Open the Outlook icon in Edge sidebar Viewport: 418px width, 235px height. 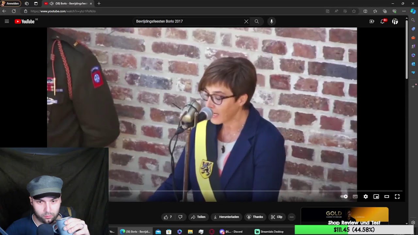click(413, 64)
